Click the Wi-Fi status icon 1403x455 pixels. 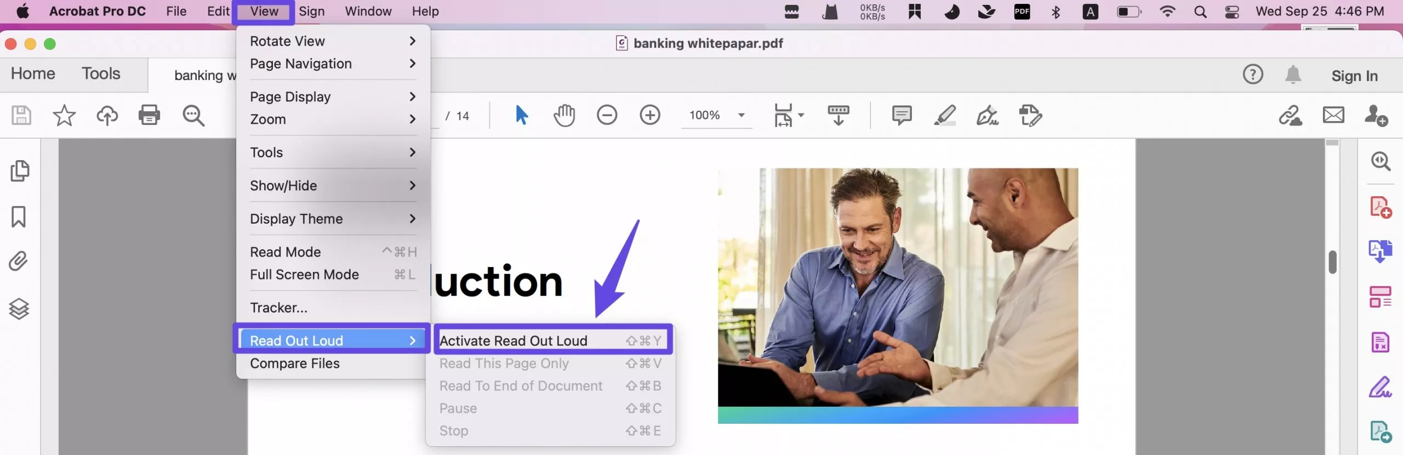coord(1168,12)
